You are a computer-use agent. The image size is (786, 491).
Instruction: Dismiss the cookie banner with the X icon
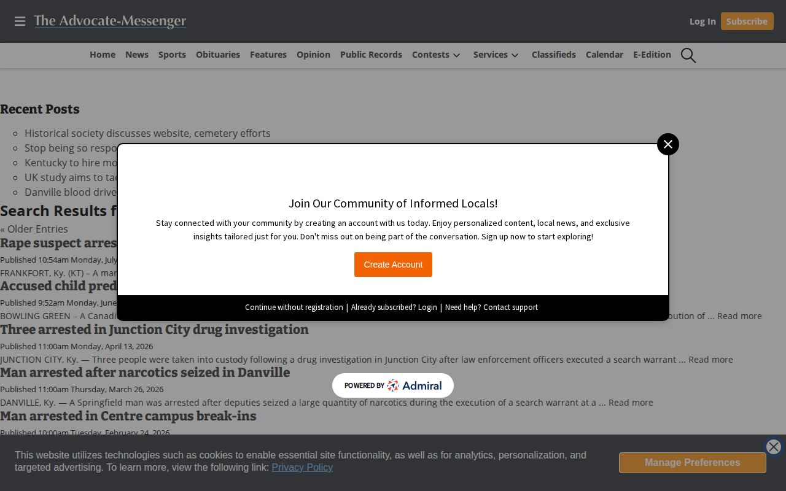774,447
